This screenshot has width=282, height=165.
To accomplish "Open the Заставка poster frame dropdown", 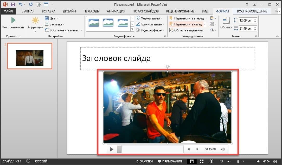I will point(54,24).
